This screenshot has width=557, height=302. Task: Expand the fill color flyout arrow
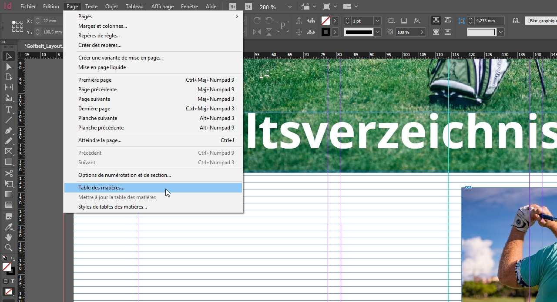335,21
